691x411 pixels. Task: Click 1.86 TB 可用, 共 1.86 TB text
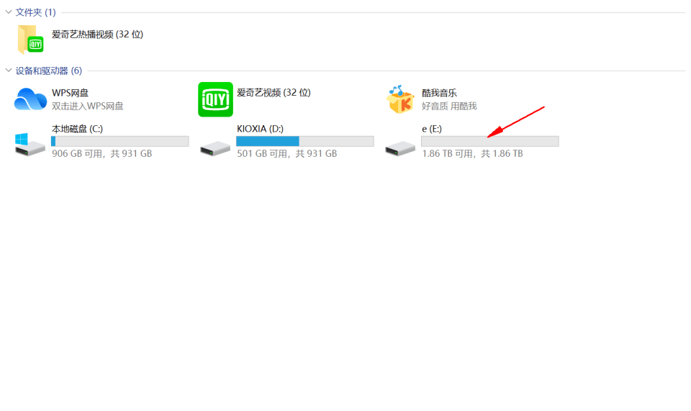(472, 154)
